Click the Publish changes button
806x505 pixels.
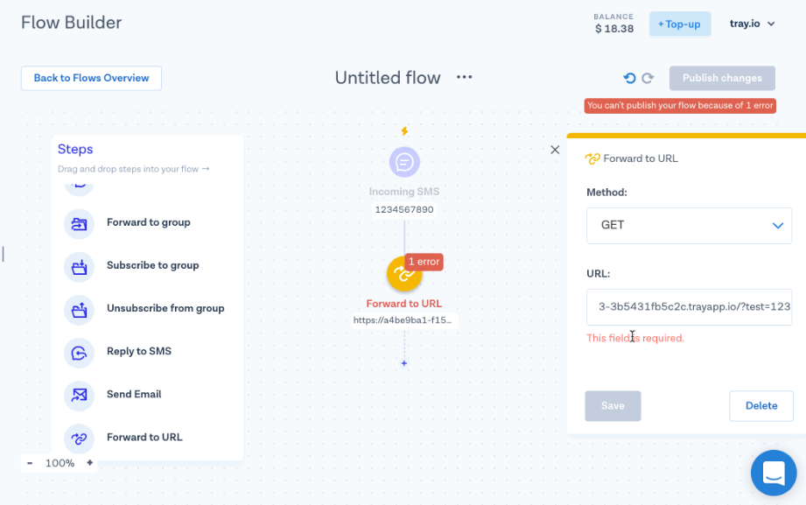click(722, 78)
